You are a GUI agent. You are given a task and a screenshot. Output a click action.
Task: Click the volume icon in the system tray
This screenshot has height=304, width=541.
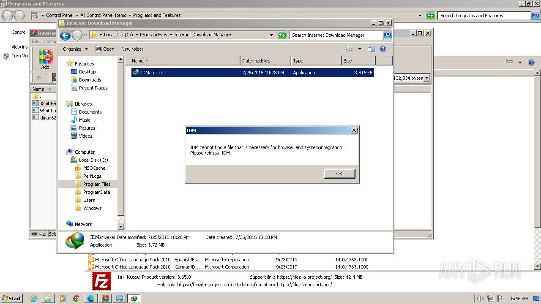[481, 299]
